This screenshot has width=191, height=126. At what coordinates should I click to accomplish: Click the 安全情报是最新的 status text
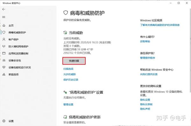(x=74, y=123)
